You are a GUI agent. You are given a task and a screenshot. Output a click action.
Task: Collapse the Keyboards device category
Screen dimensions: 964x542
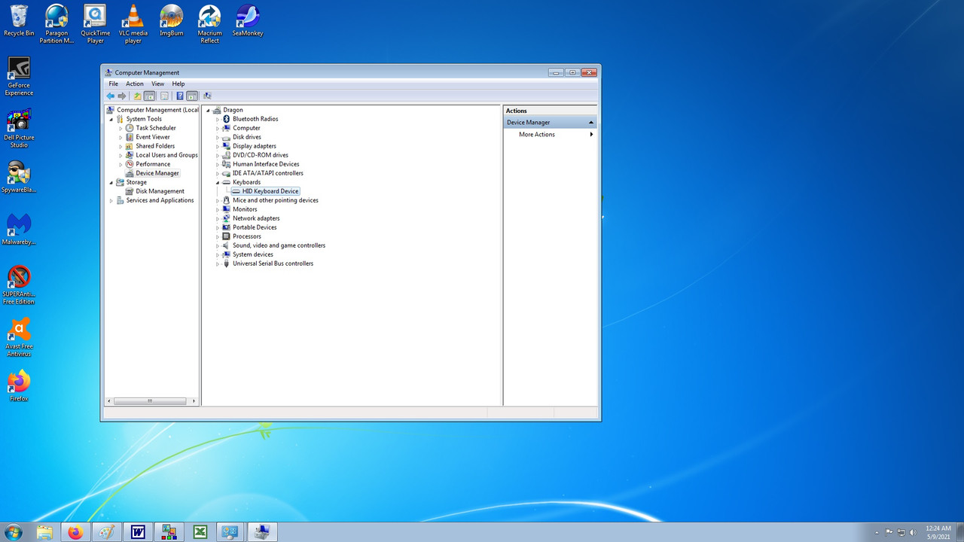pos(218,182)
